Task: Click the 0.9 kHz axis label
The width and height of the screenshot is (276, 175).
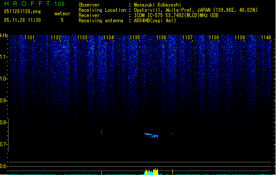Action: pyautogui.click(x=4, y=101)
